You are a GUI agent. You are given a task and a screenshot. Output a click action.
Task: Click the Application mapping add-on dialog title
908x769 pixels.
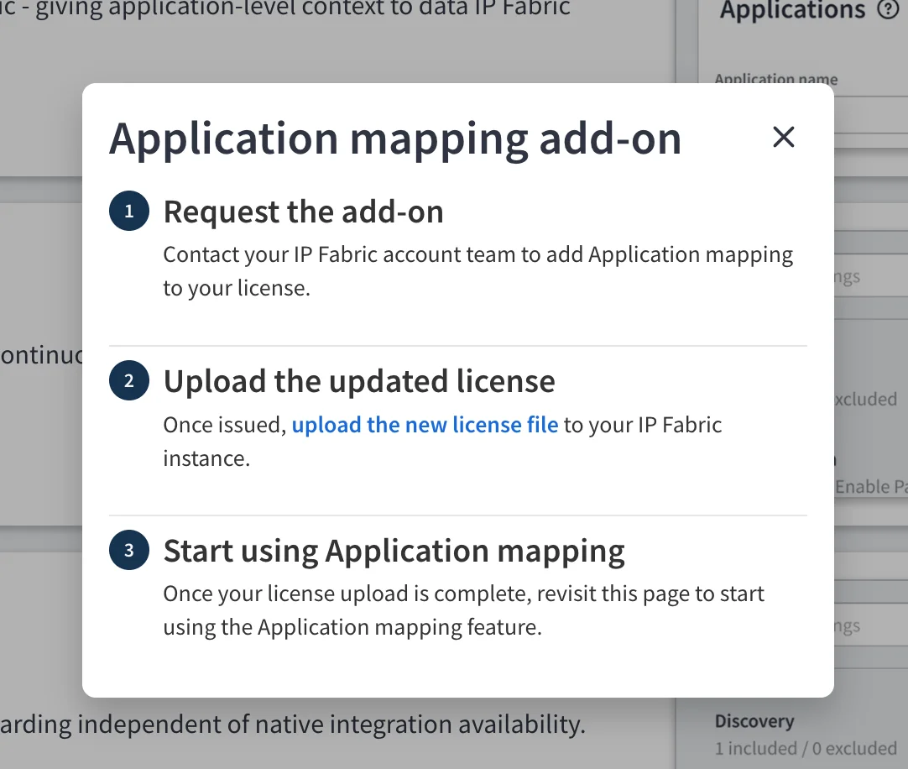click(x=395, y=139)
